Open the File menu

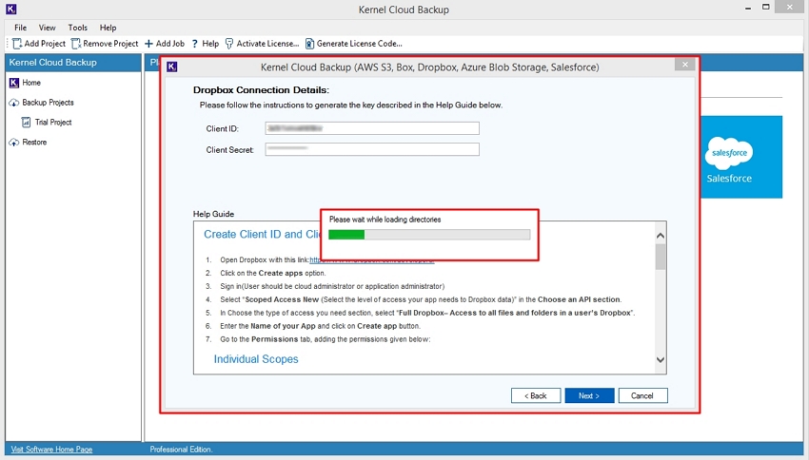click(21, 28)
